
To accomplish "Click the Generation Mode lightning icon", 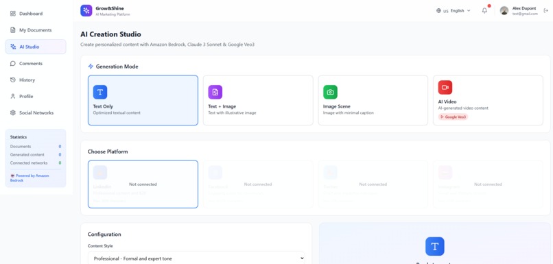I will click(91, 67).
